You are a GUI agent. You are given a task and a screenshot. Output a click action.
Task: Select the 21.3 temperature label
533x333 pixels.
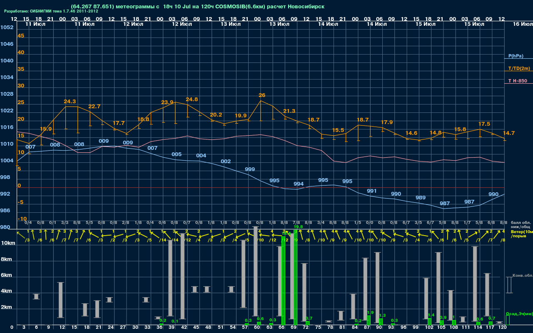[x=289, y=111]
